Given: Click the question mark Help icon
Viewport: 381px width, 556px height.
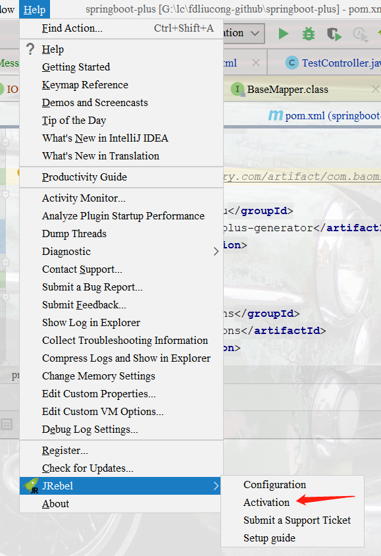Looking at the screenshot, I should tap(31, 49).
